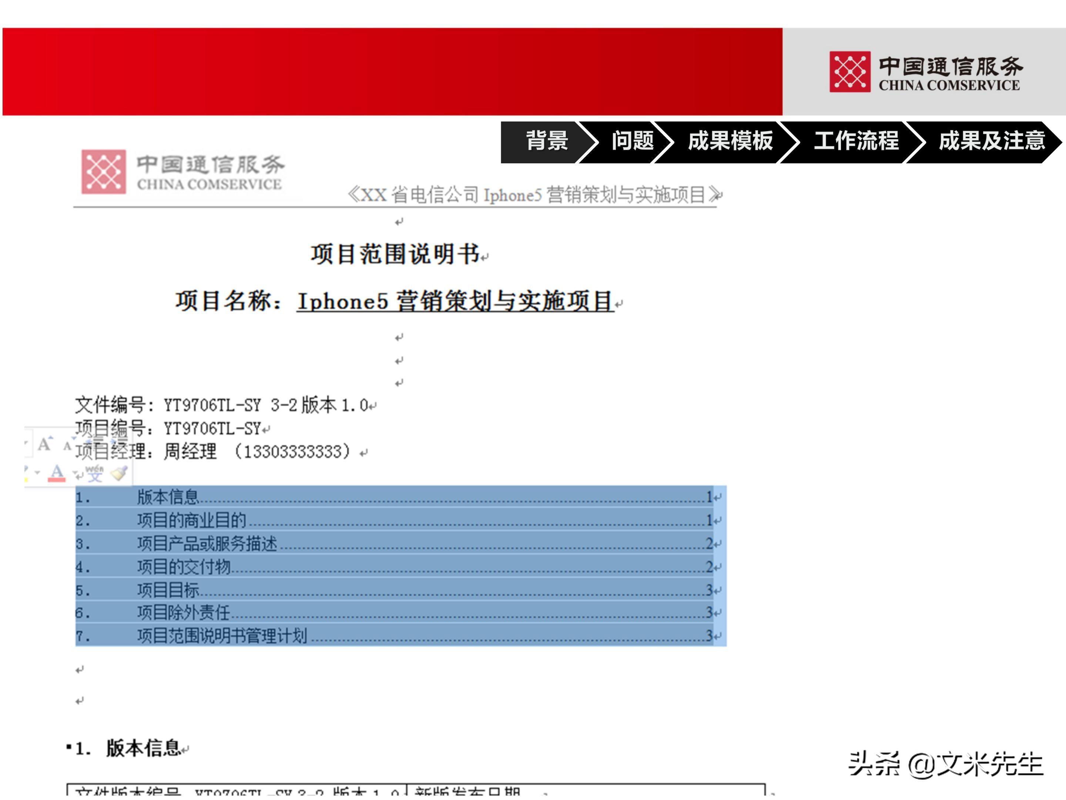This screenshot has height=800, width=1066.
Task: Go to the 工作流程 navigation step
Action: (856, 141)
